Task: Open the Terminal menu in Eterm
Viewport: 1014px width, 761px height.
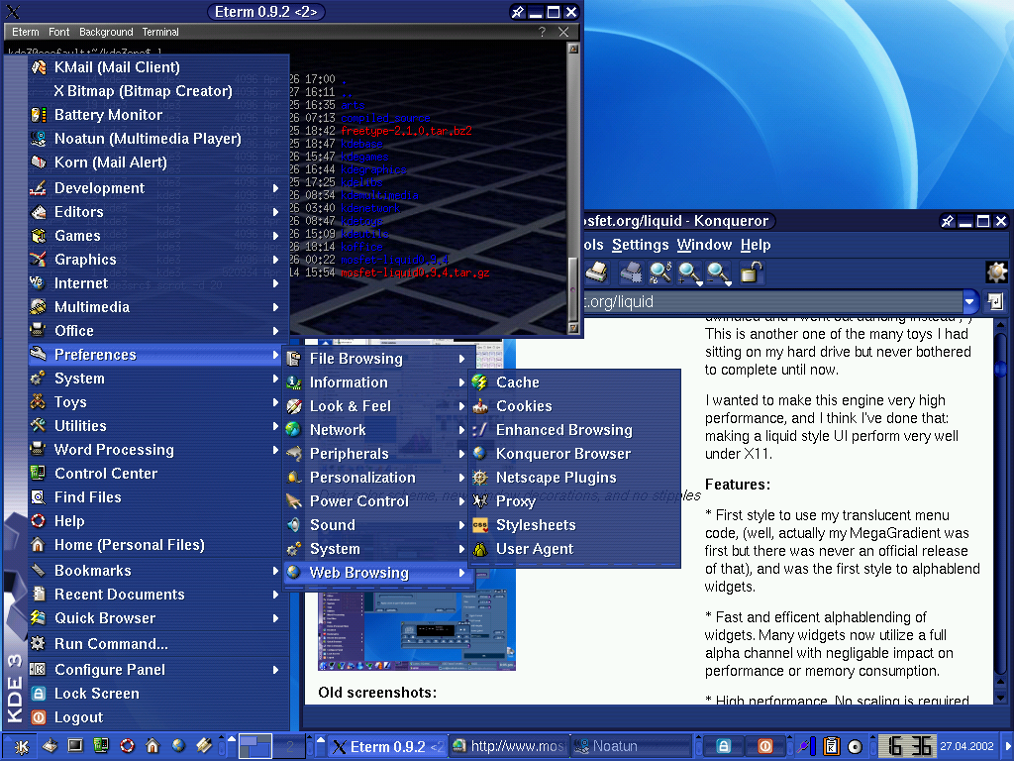Action: 160,32
